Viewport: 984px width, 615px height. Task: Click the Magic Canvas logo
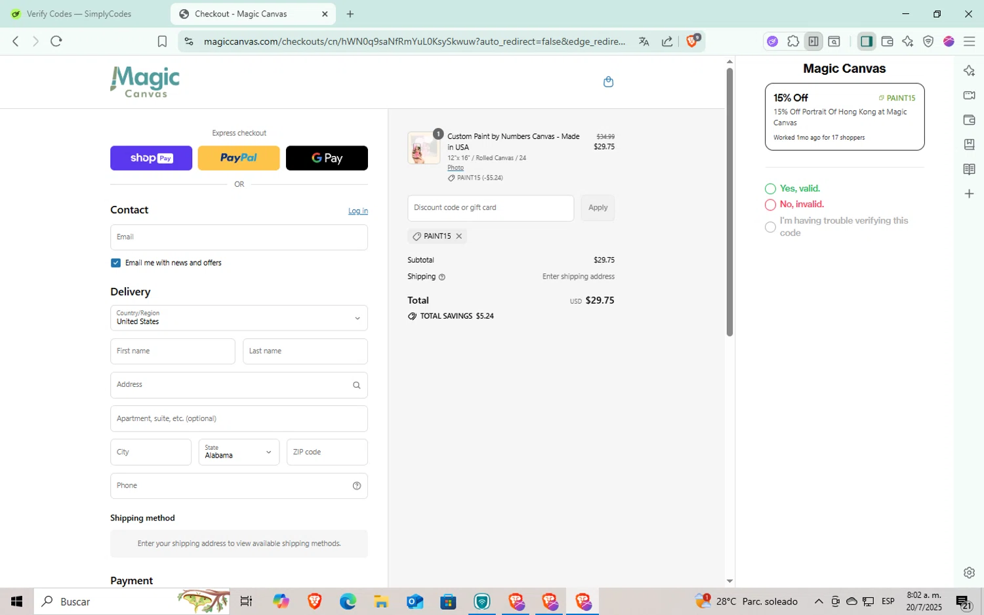click(145, 82)
